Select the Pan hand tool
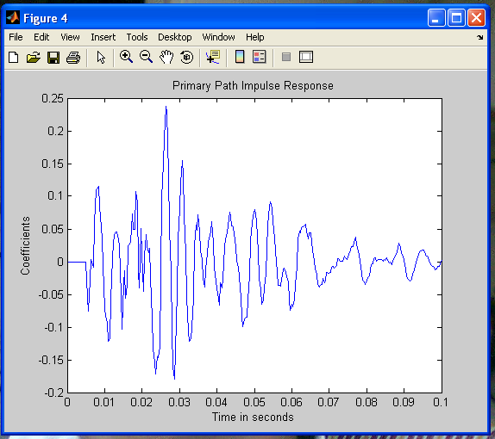The image size is (495, 439). 166,57
